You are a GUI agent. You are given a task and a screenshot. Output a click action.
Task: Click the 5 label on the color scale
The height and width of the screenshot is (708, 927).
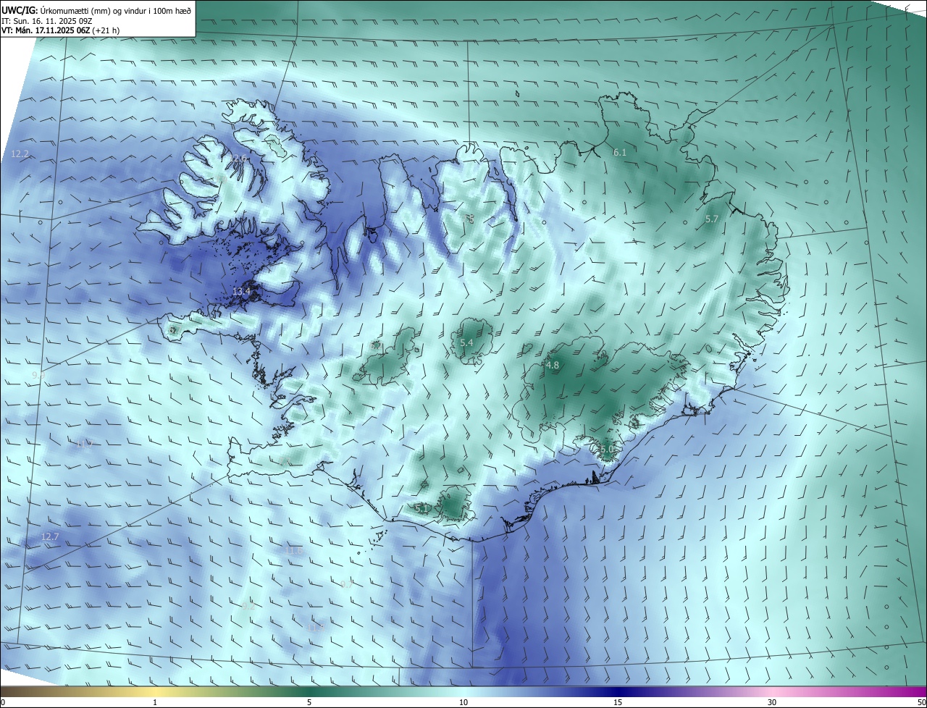tap(309, 702)
